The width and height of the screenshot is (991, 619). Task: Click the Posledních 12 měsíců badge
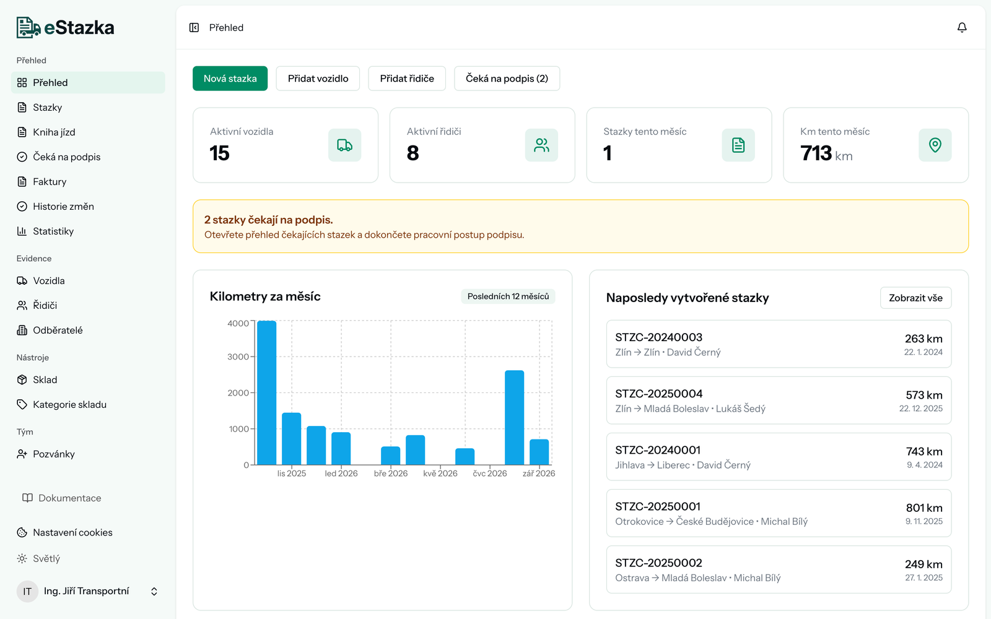[x=508, y=297]
